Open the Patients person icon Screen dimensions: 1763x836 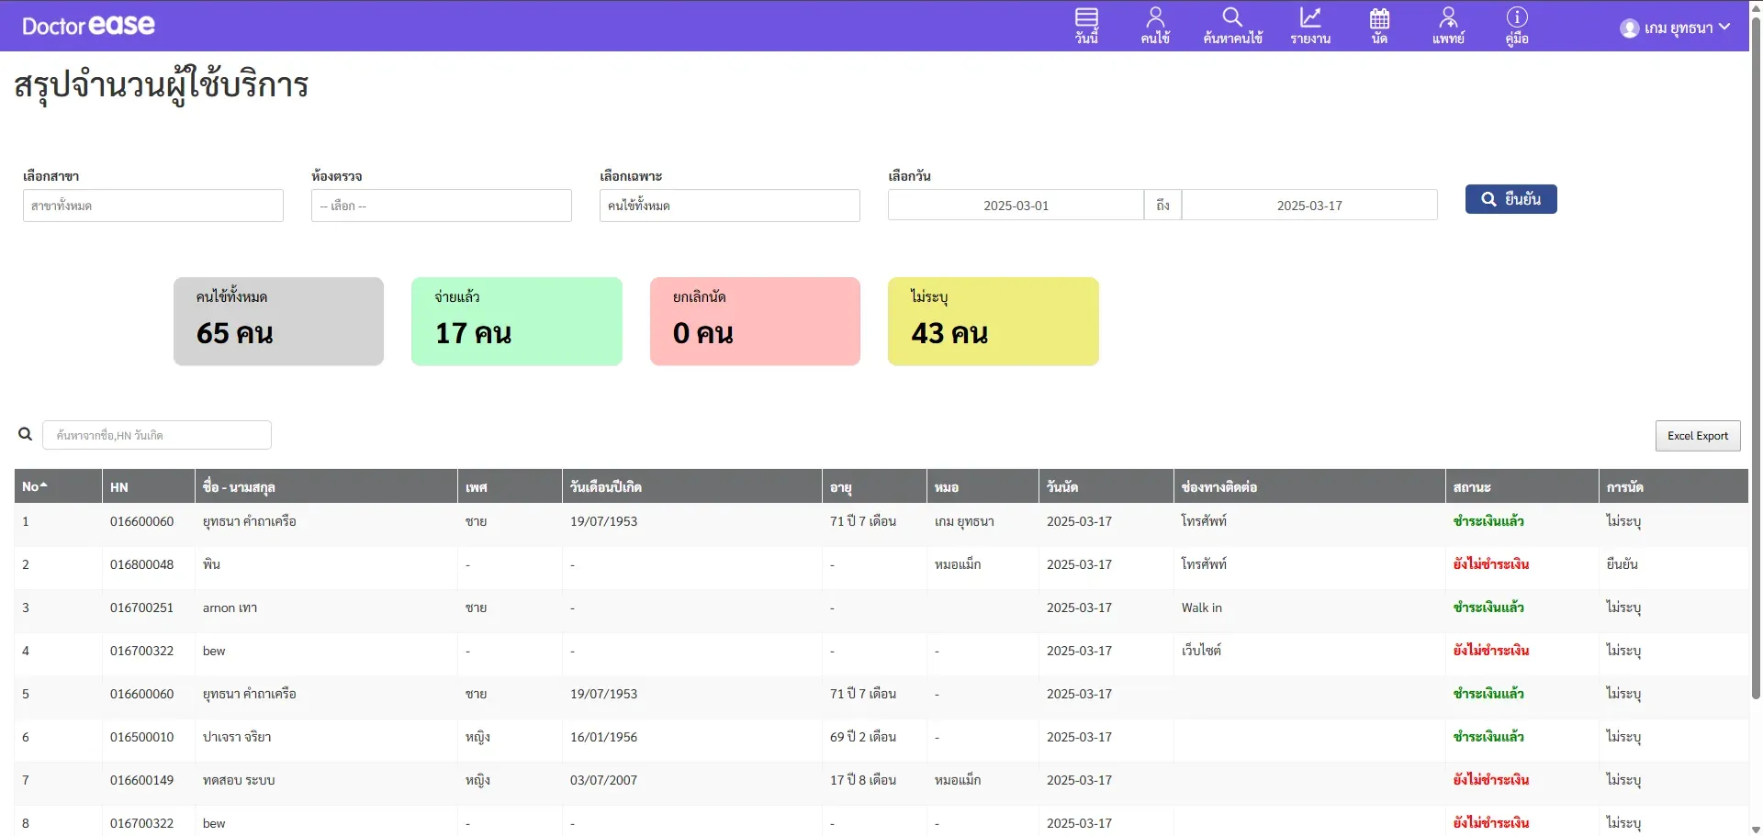(1155, 25)
